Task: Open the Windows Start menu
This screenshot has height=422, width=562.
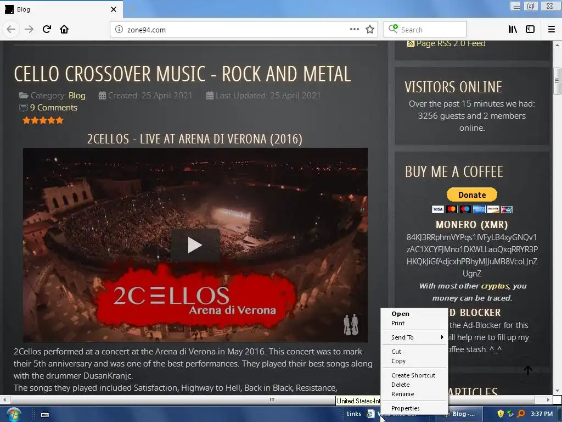Action: tap(13, 414)
